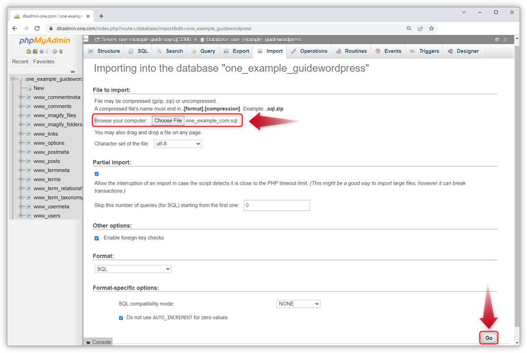The width and height of the screenshot is (527, 353).
Task: Reload navigation panel with green arrow icon
Action: [61, 51]
